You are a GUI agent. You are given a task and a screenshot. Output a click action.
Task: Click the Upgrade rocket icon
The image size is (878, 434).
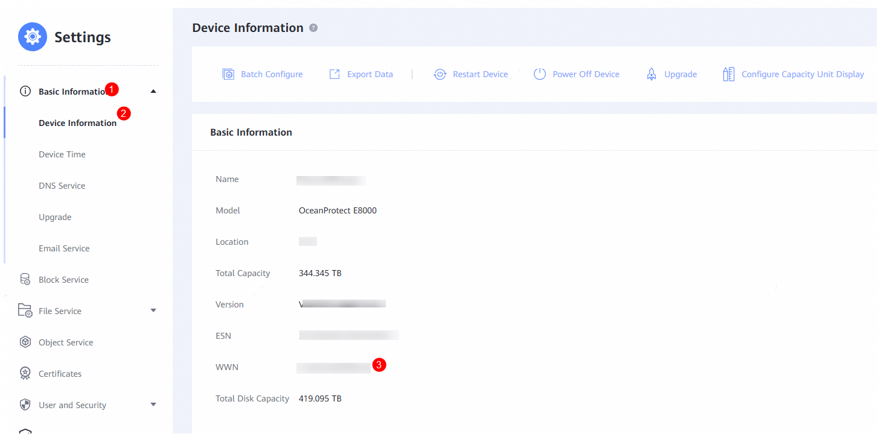click(x=652, y=74)
